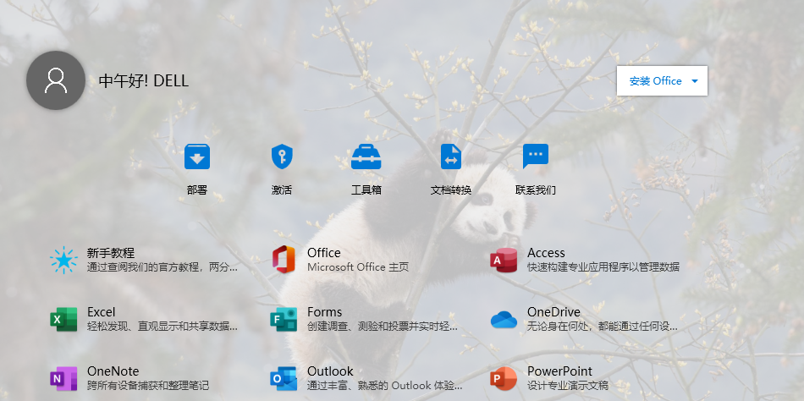Select the 激活 label
Screen dimensions: 804x401
[x=282, y=190]
